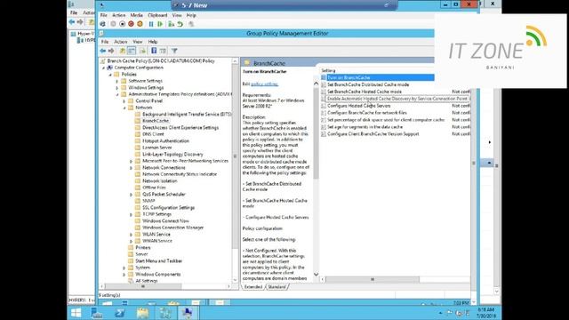Select the Offline Files folder

tap(154, 188)
